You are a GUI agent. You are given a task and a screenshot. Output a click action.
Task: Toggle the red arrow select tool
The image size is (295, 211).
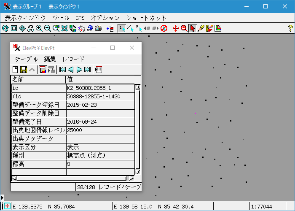[193, 28]
